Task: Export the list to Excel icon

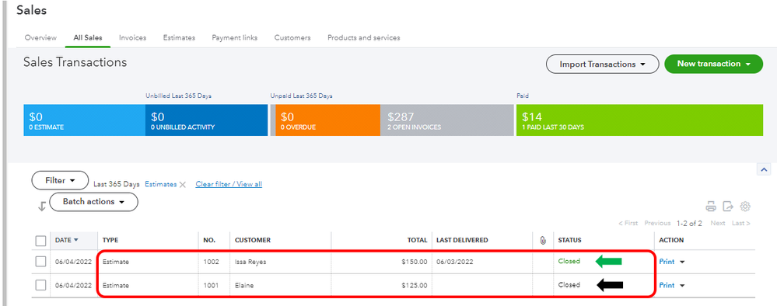Action: [x=728, y=207]
